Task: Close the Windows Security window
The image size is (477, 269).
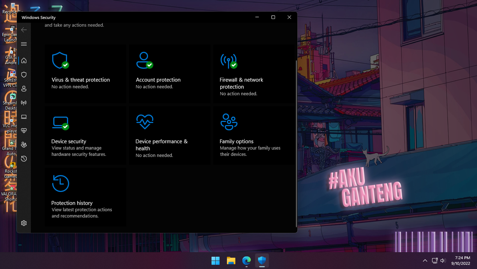Action: pyautogui.click(x=289, y=17)
